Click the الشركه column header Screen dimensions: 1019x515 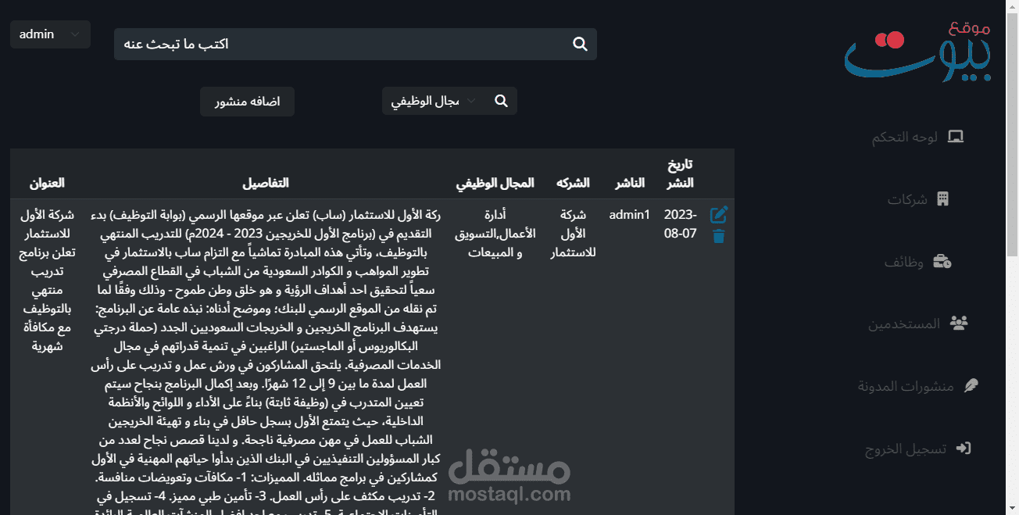coord(573,183)
